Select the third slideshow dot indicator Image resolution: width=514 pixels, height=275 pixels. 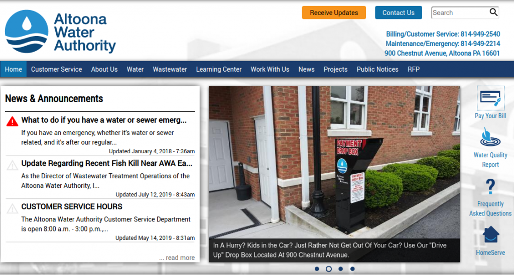click(340, 269)
